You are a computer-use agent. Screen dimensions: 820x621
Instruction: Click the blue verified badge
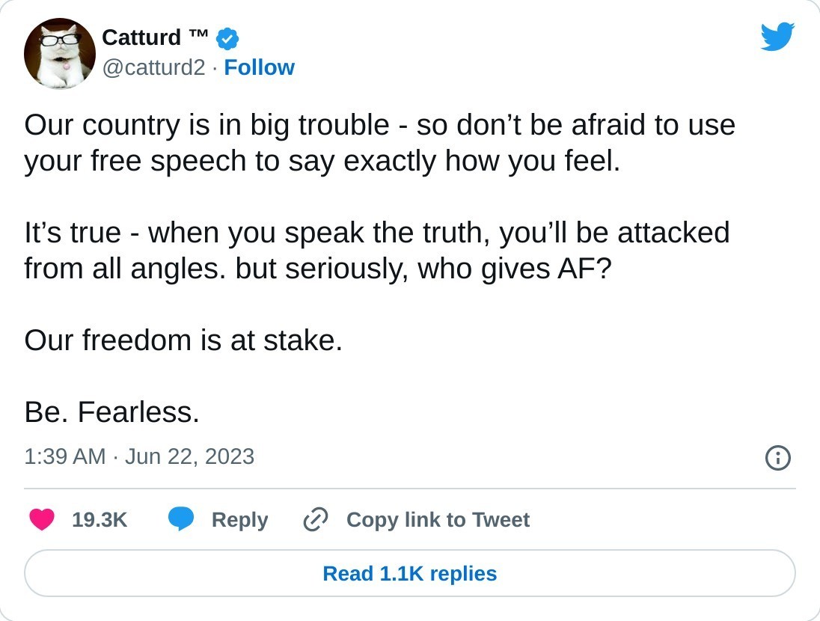pyautogui.click(x=227, y=37)
